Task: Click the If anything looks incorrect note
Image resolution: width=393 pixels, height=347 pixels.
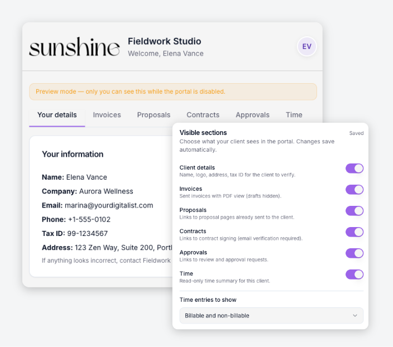Action: [106, 261]
